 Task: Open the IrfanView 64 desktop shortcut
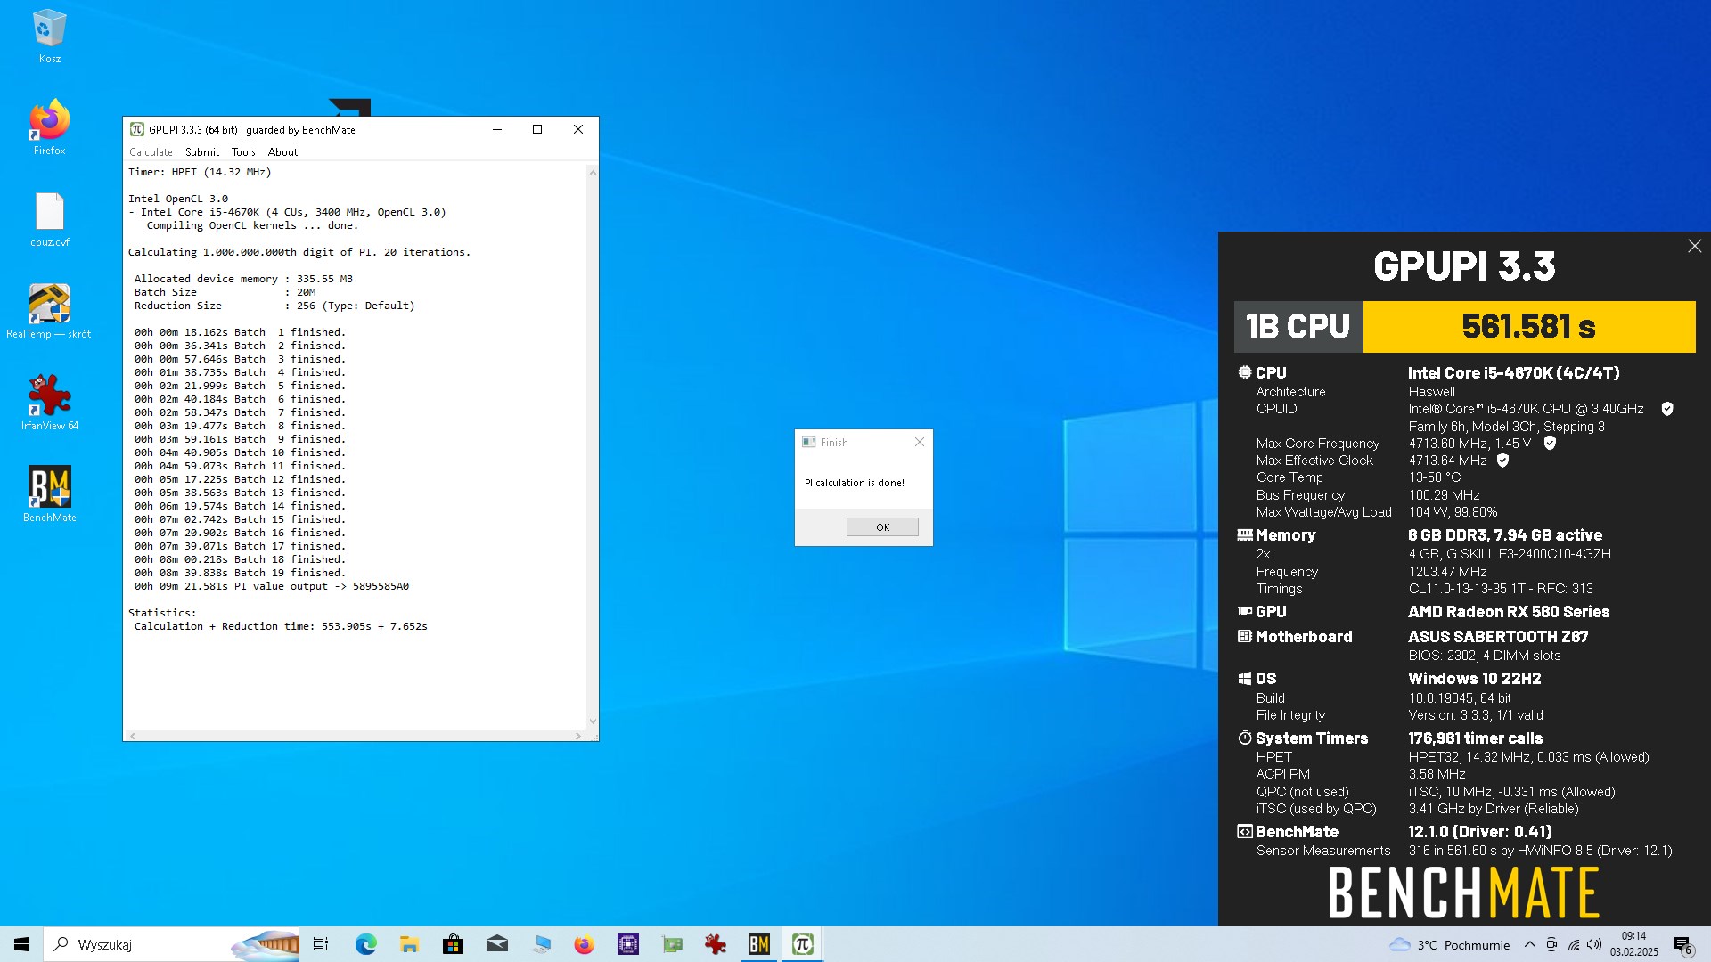pos(49,404)
